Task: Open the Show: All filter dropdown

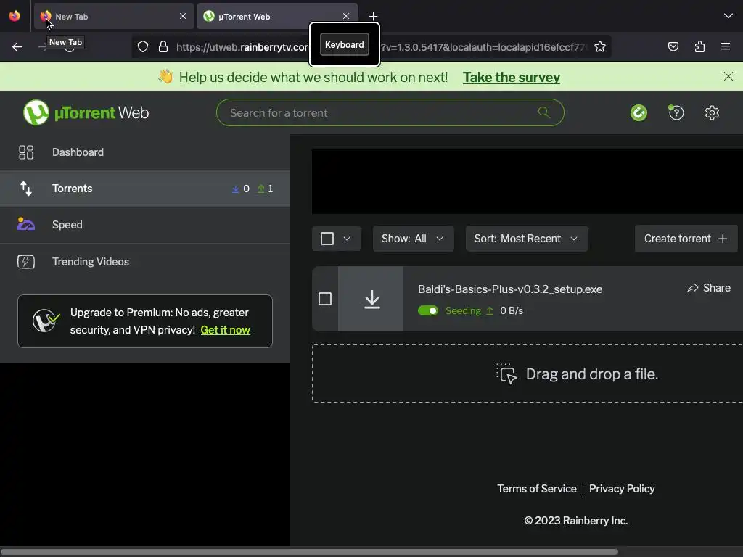Action: (x=413, y=238)
